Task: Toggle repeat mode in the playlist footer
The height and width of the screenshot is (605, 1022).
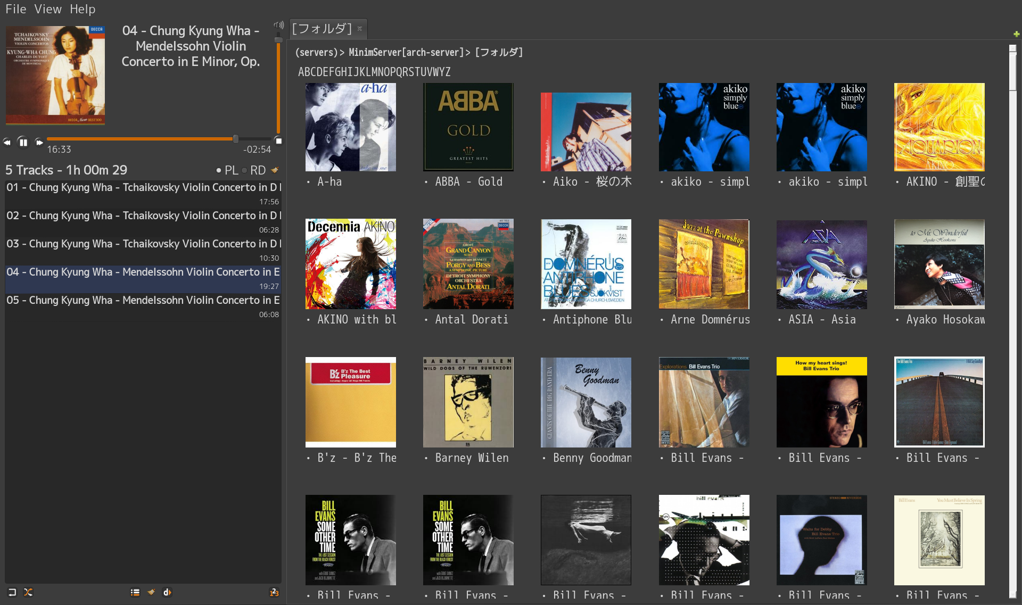Action: pyautogui.click(x=12, y=592)
